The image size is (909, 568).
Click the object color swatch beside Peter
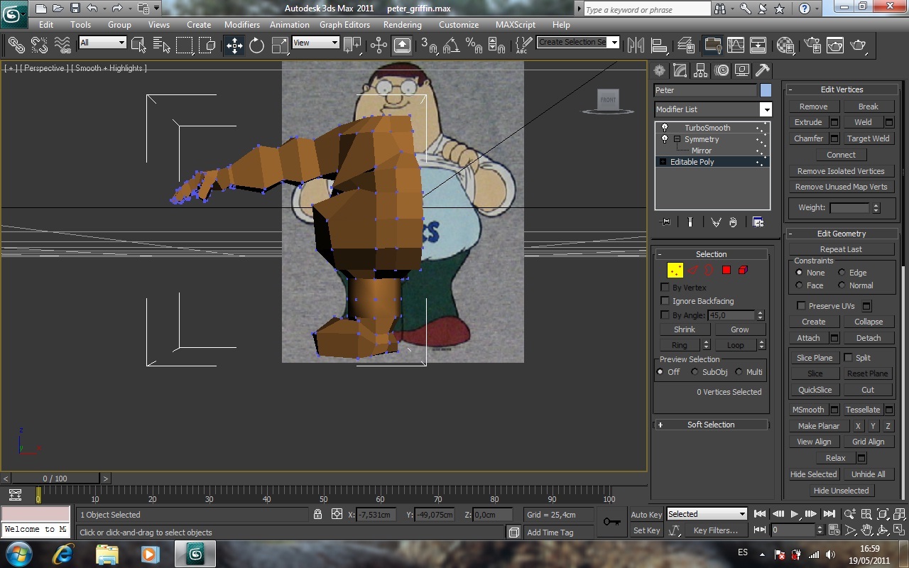(766, 90)
